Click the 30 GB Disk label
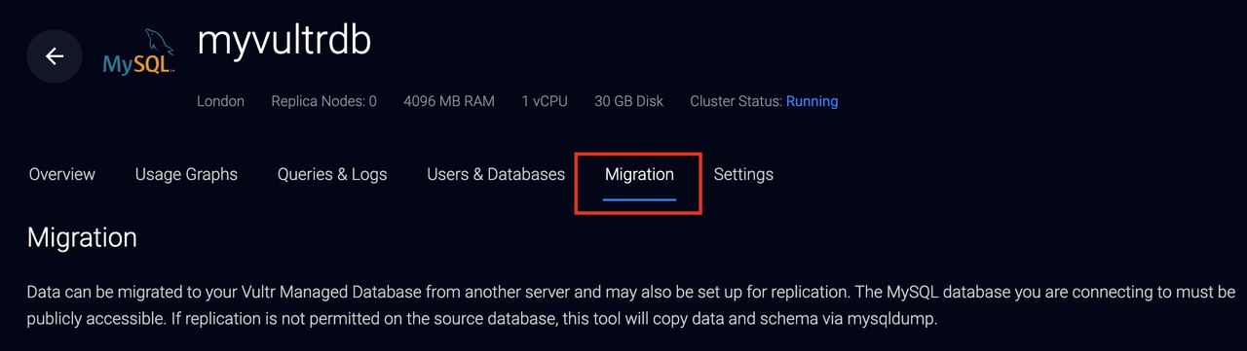The image size is (1247, 351). (628, 101)
